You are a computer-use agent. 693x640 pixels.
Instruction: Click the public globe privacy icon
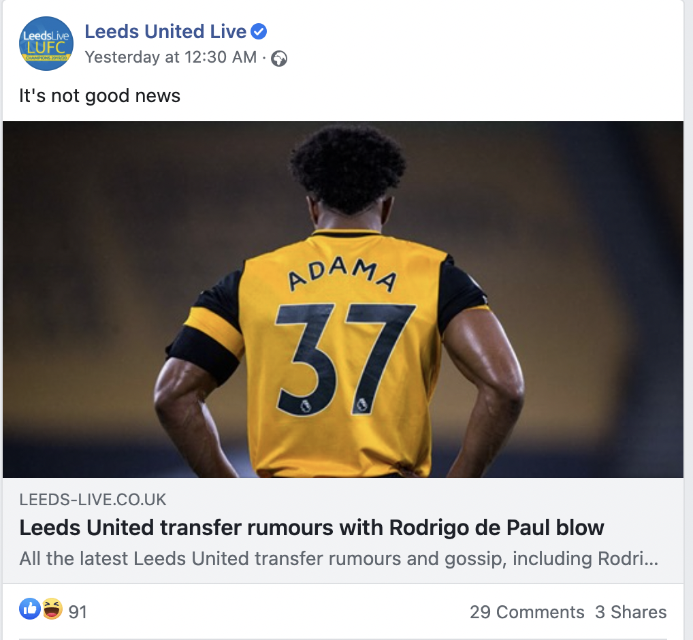(x=279, y=59)
